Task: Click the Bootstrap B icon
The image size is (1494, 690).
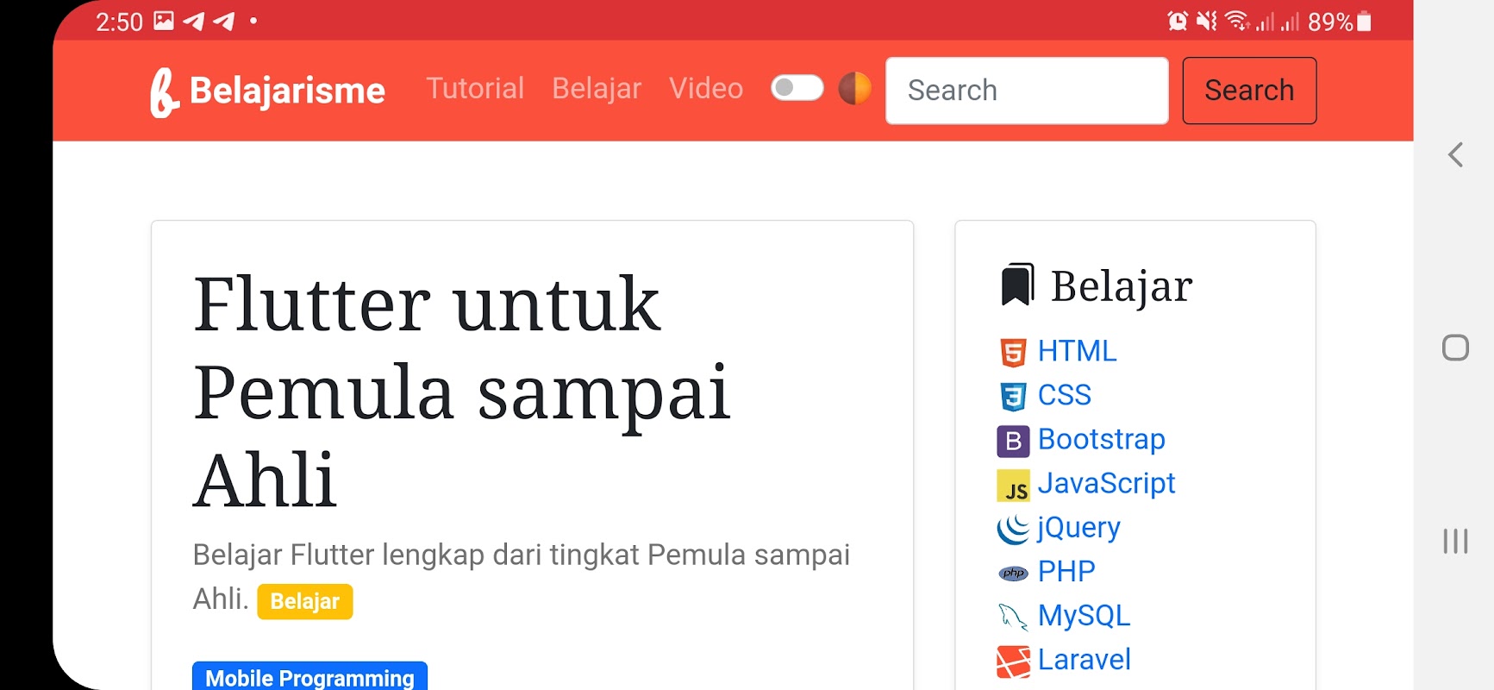Action: tap(1013, 441)
